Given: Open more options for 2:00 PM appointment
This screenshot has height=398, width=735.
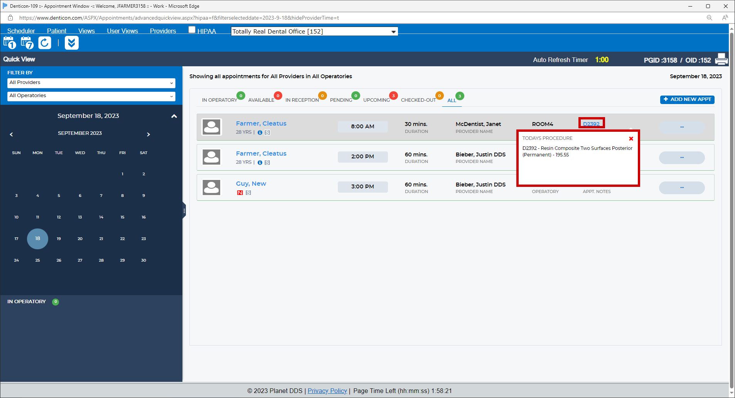Looking at the screenshot, I should [x=682, y=158].
